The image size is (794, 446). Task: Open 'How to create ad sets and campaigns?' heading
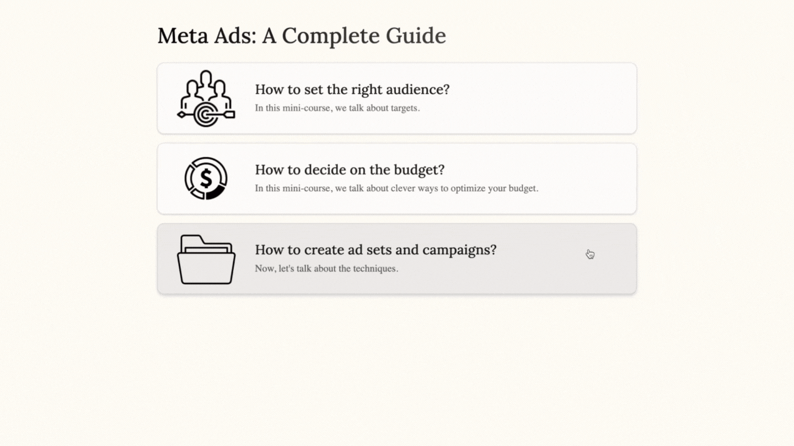point(375,249)
